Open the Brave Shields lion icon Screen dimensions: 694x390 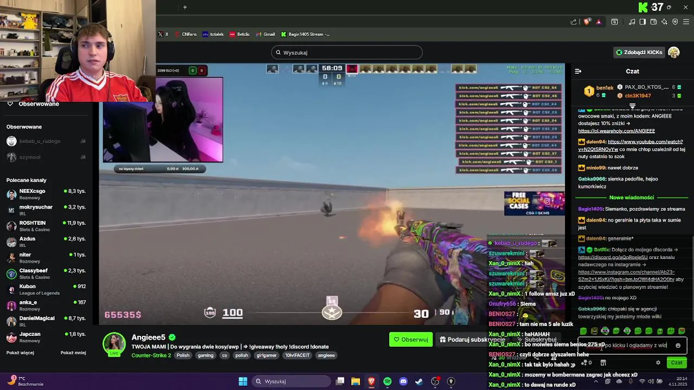tap(587, 22)
